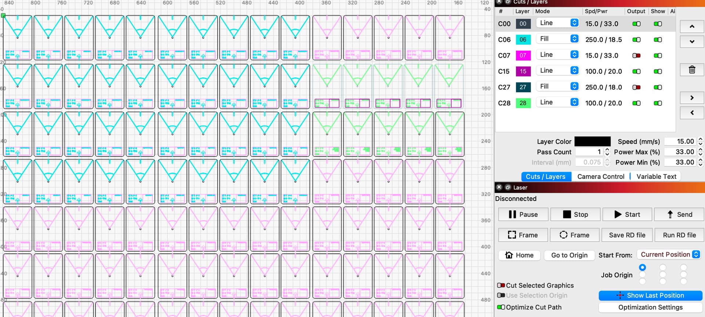Open Mode dropdown for layer C07
This screenshot has width=705, height=317.
(x=557, y=54)
